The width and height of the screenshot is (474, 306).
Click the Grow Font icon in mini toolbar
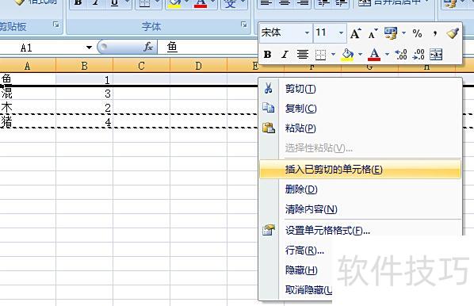click(355, 33)
